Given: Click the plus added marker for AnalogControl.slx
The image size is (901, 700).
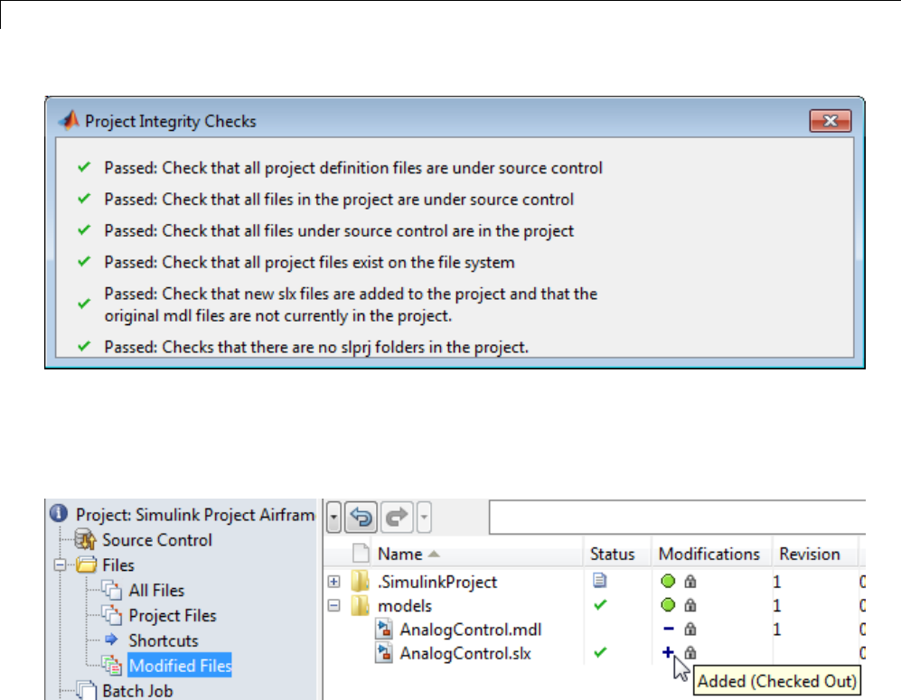Looking at the screenshot, I should [x=667, y=652].
